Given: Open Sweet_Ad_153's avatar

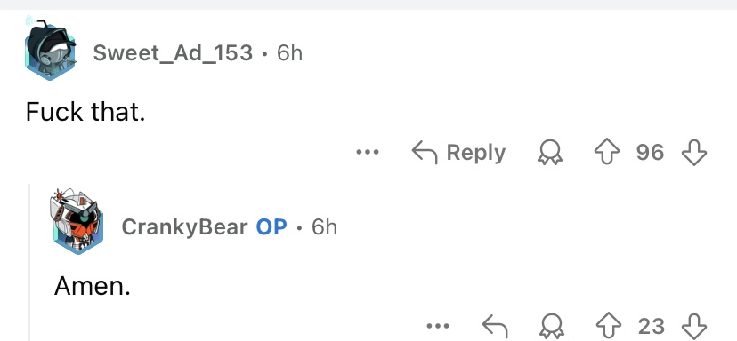Looking at the screenshot, I should tap(51, 48).
